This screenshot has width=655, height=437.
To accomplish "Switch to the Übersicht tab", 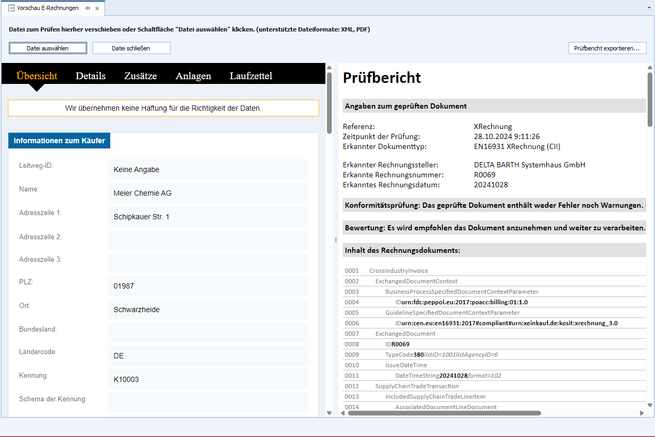I will pyautogui.click(x=37, y=76).
